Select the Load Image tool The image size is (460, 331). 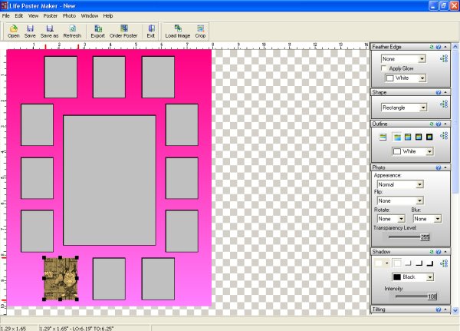click(178, 31)
